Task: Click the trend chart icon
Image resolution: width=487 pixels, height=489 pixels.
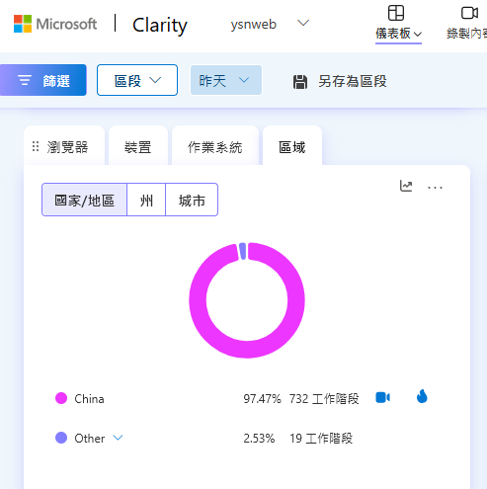Action: click(406, 186)
